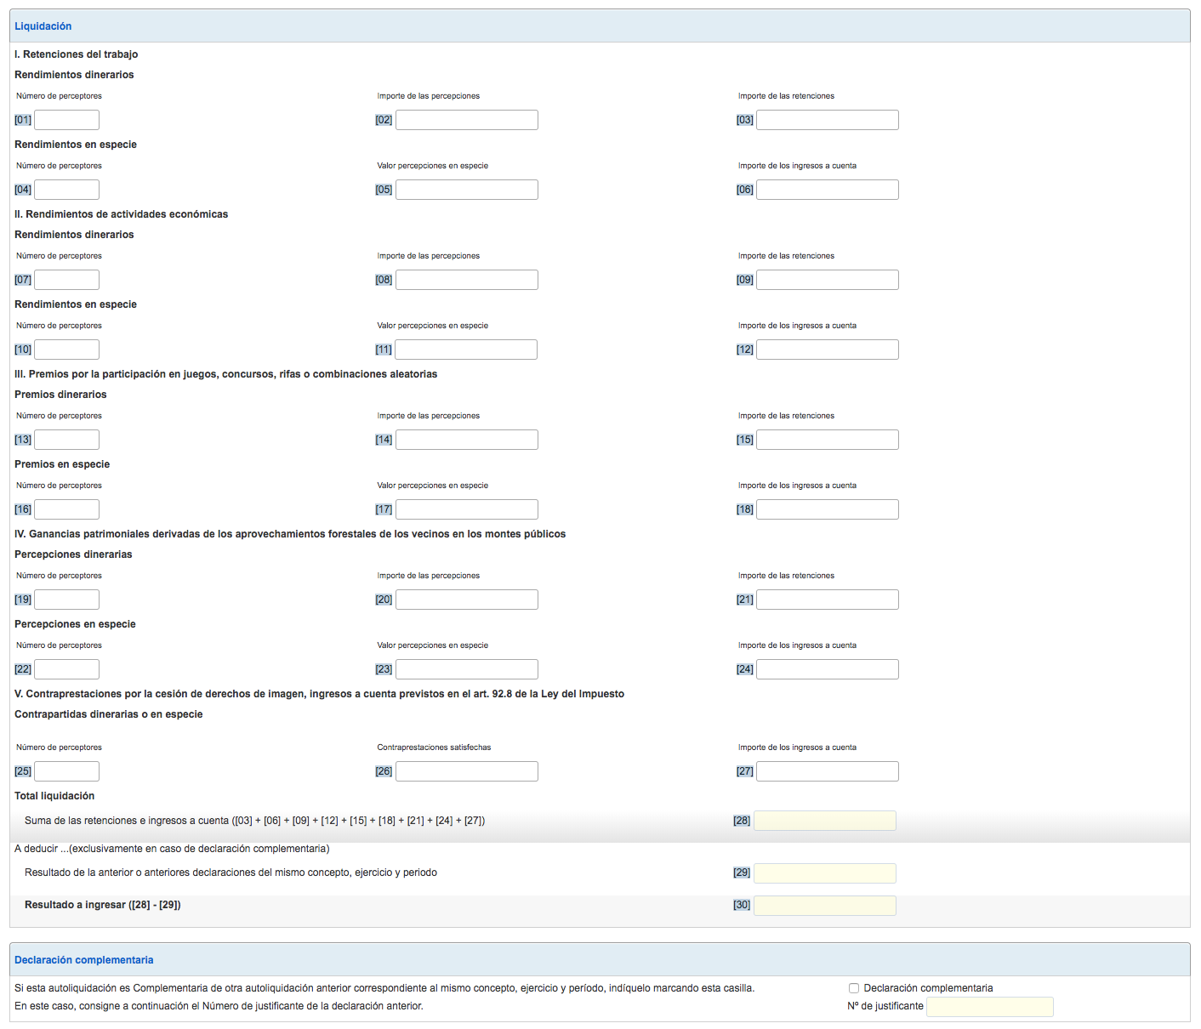
Task: Click field [24] ingresos a cuenta
Action: click(x=827, y=669)
